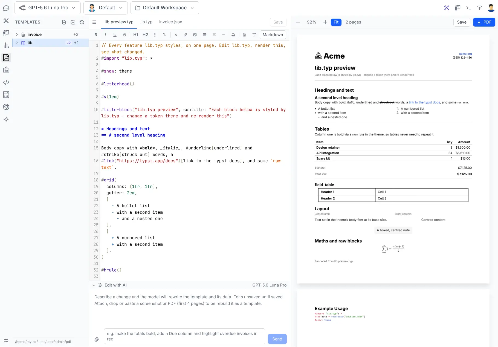Expand the lib template tree item
498x347 pixels.
tap(17, 43)
